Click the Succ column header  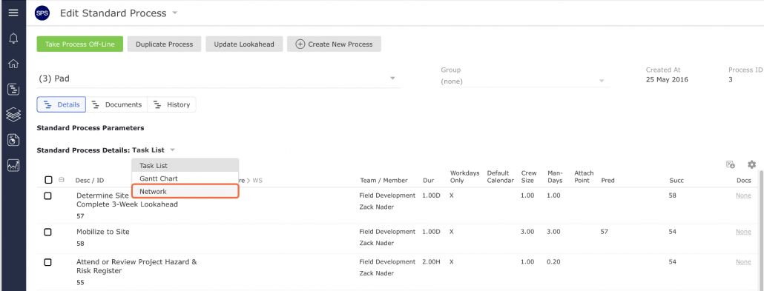click(676, 180)
